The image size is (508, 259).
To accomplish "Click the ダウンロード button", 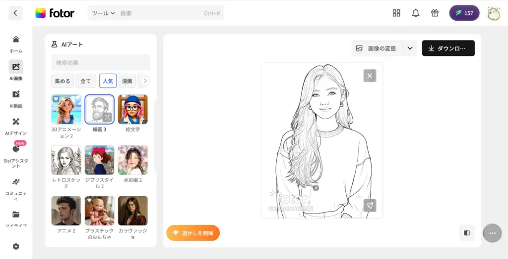I will point(448,48).
